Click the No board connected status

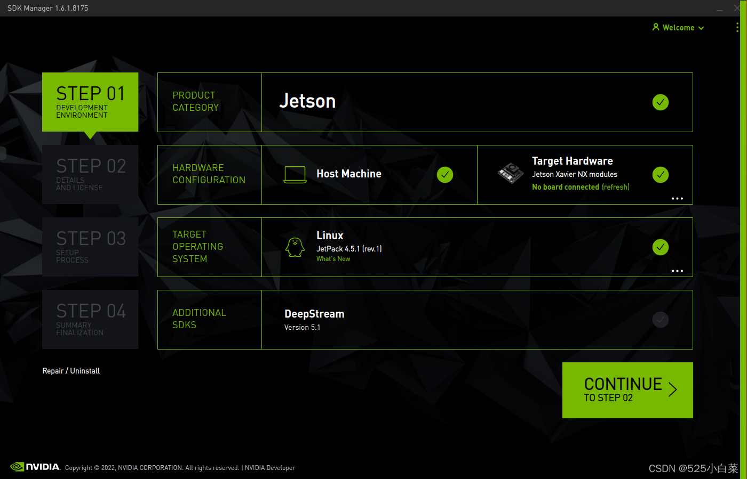[x=566, y=187]
